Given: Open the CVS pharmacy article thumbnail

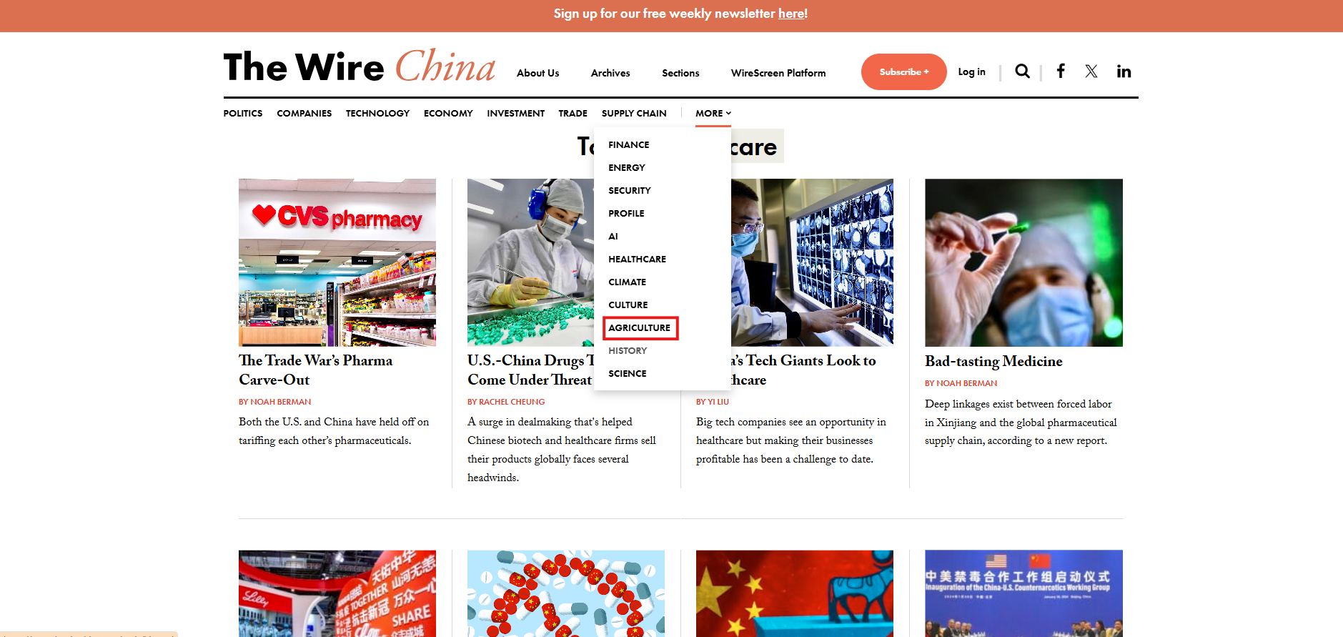Looking at the screenshot, I should pos(337,262).
